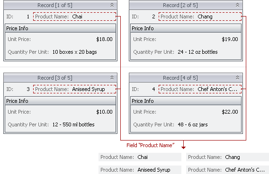The image size is (269, 174).
Task: Collapse Record 2 of 5 card
Action: [x=237, y=5]
